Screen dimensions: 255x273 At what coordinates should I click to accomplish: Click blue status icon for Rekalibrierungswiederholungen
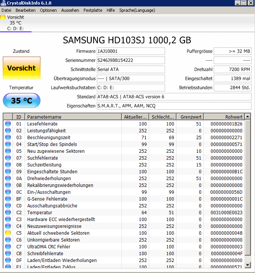click(8, 185)
